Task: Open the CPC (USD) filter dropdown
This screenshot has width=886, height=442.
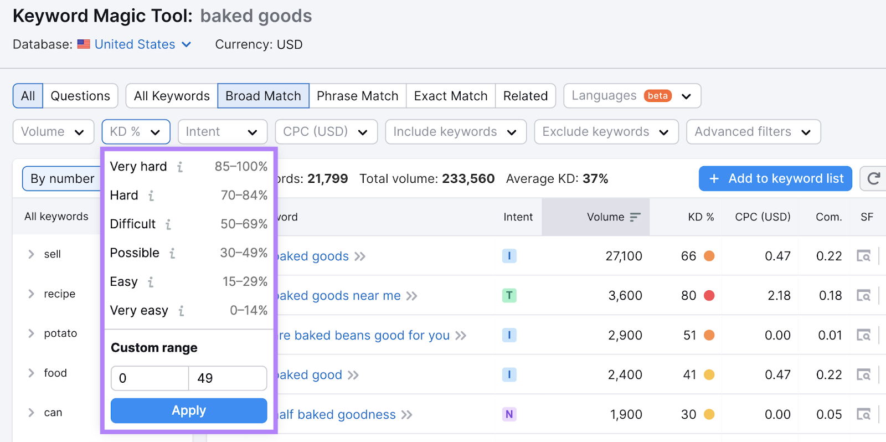Action: click(326, 132)
